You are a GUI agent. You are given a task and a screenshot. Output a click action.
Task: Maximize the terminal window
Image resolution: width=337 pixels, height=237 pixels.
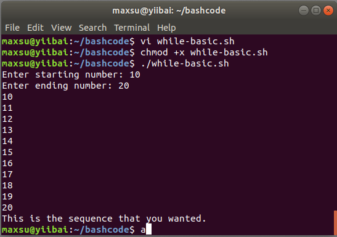tap(316, 10)
